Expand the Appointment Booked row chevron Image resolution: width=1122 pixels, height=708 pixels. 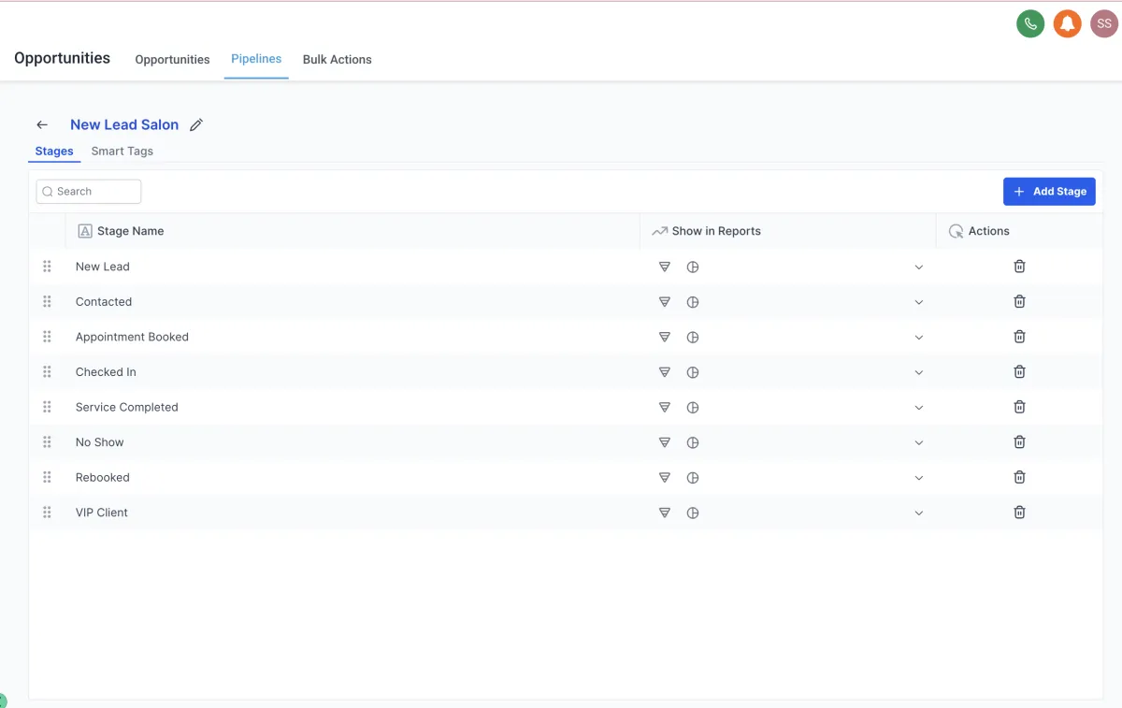tap(918, 338)
